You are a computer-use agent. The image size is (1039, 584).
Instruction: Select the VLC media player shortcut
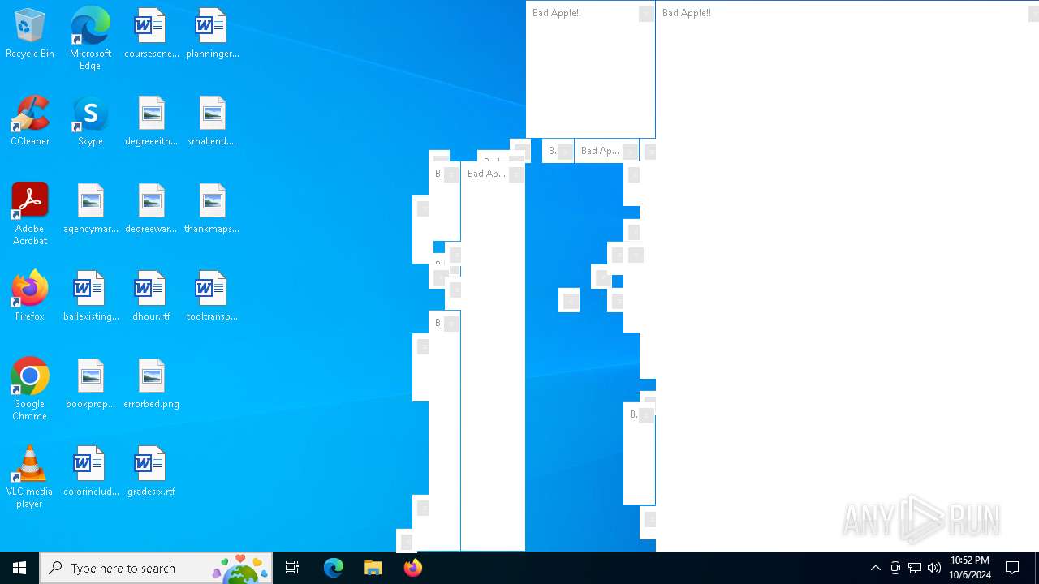30,477
